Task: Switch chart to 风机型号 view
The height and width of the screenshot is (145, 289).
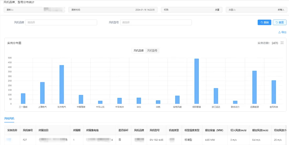Action: 152,51
